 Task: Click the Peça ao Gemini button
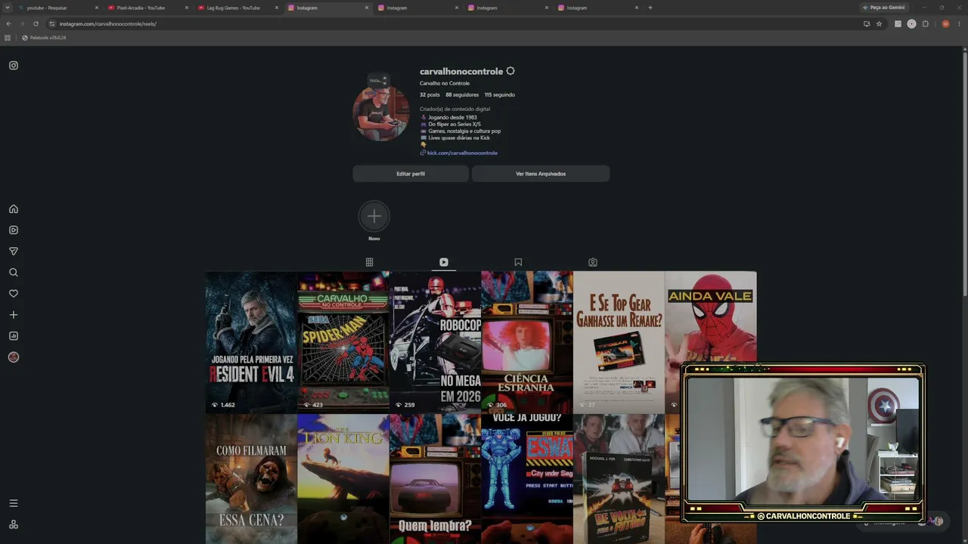[x=883, y=8]
